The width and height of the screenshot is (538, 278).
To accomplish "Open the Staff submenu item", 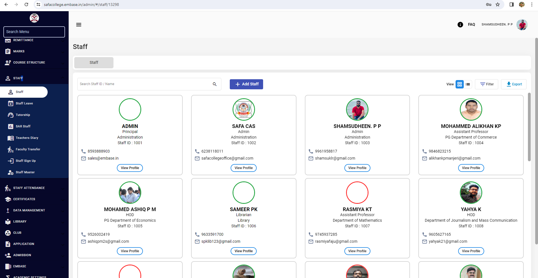I will point(24,92).
